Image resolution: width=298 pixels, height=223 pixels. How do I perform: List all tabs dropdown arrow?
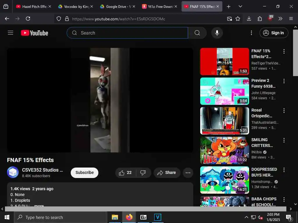point(240,6)
